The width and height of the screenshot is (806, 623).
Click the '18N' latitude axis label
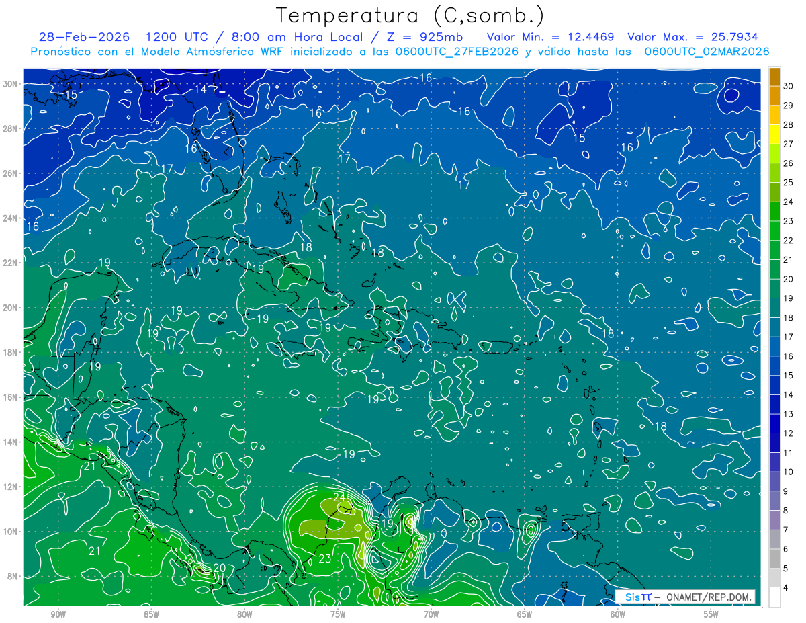coord(10,352)
